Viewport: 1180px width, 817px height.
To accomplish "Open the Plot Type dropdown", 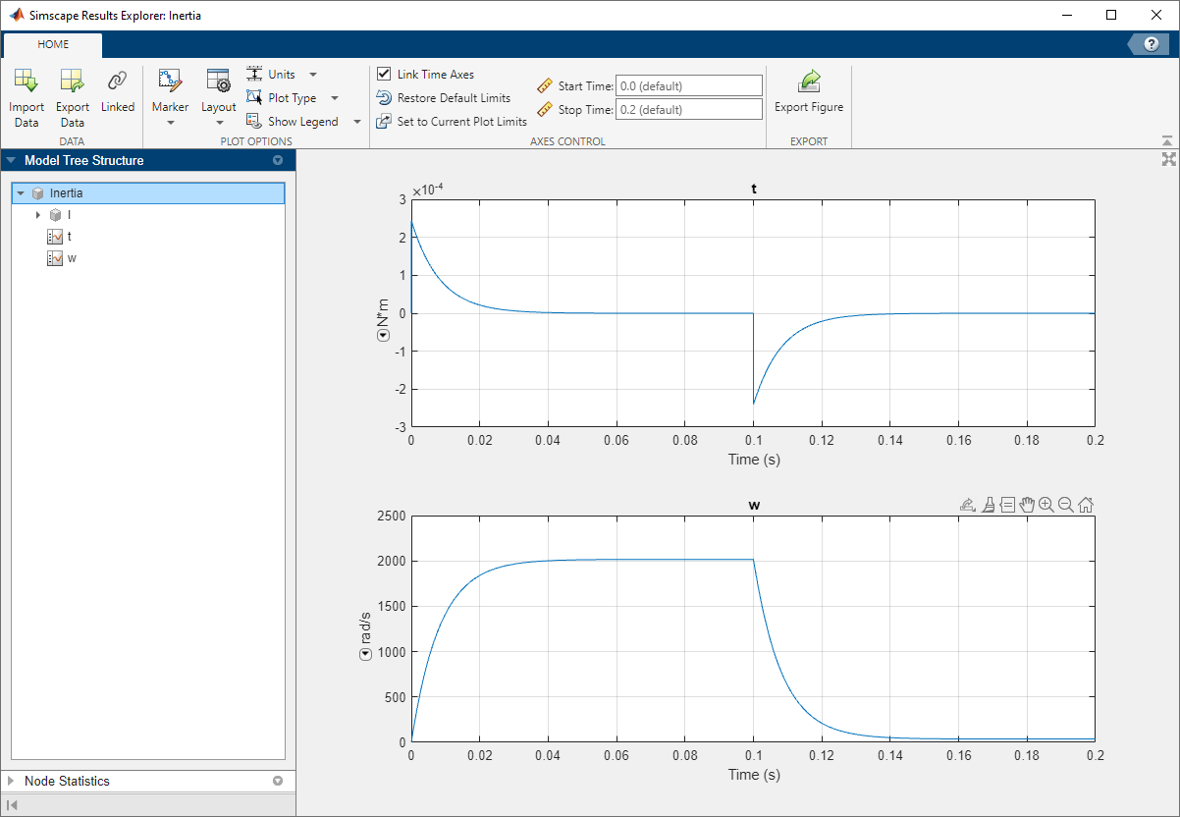I will [x=334, y=98].
